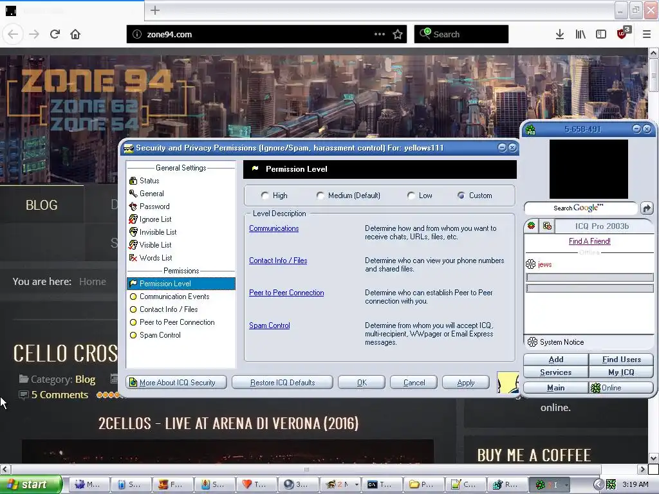Open the browser downloads panel
Viewport: 659px width, 494px height.
[559, 35]
